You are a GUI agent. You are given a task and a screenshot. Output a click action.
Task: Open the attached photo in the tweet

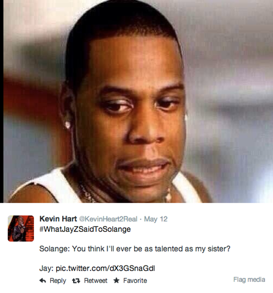coord(138,101)
